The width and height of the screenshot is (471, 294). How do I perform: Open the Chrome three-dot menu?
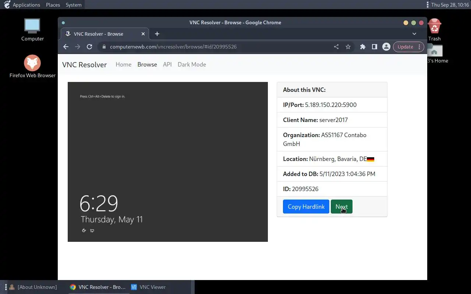[x=419, y=47]
